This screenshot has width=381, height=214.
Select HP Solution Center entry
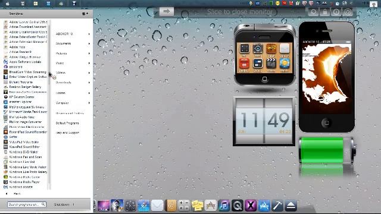click(21, 97)
